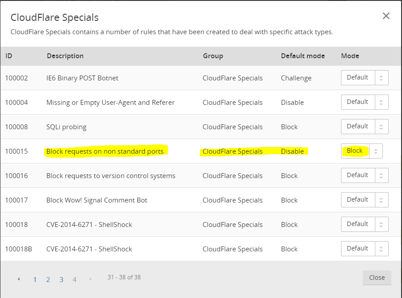
Task: Click the Description column header
Action: (65, 56)
